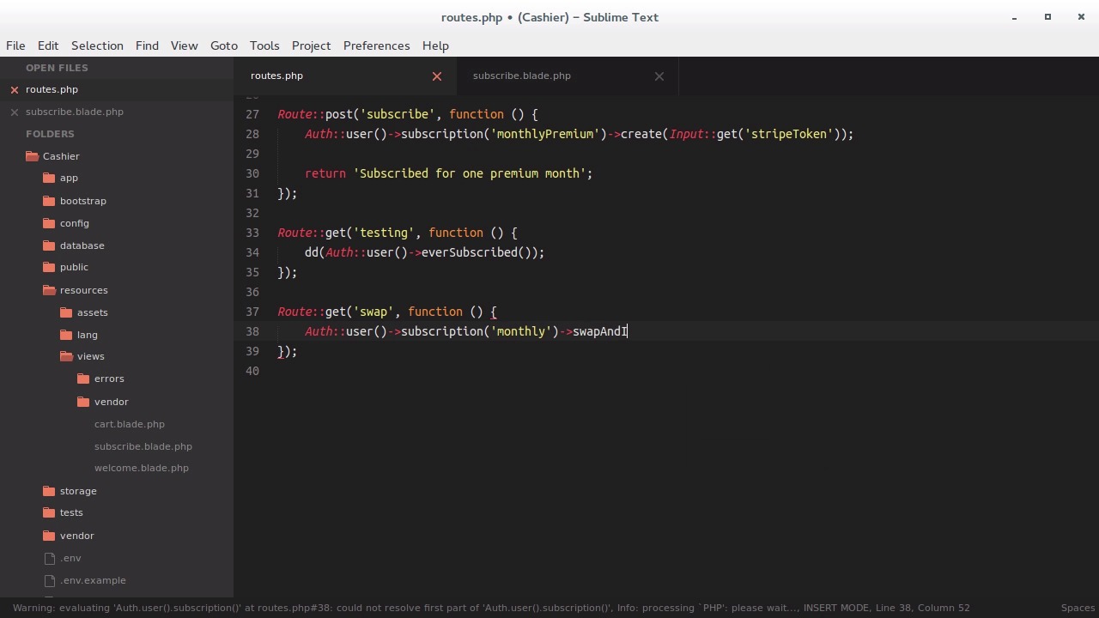The height and width of the screenshot is (618, 1099).
Task: Expand the top-level vendor folder icon below tests
Action: (x=49, y=536)
